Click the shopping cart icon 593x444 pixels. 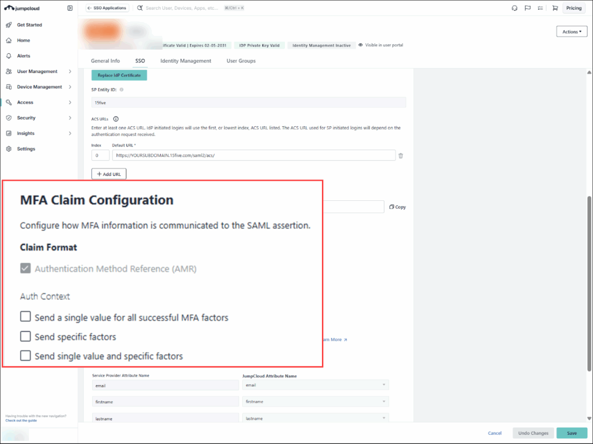click(x=555, y=8)
